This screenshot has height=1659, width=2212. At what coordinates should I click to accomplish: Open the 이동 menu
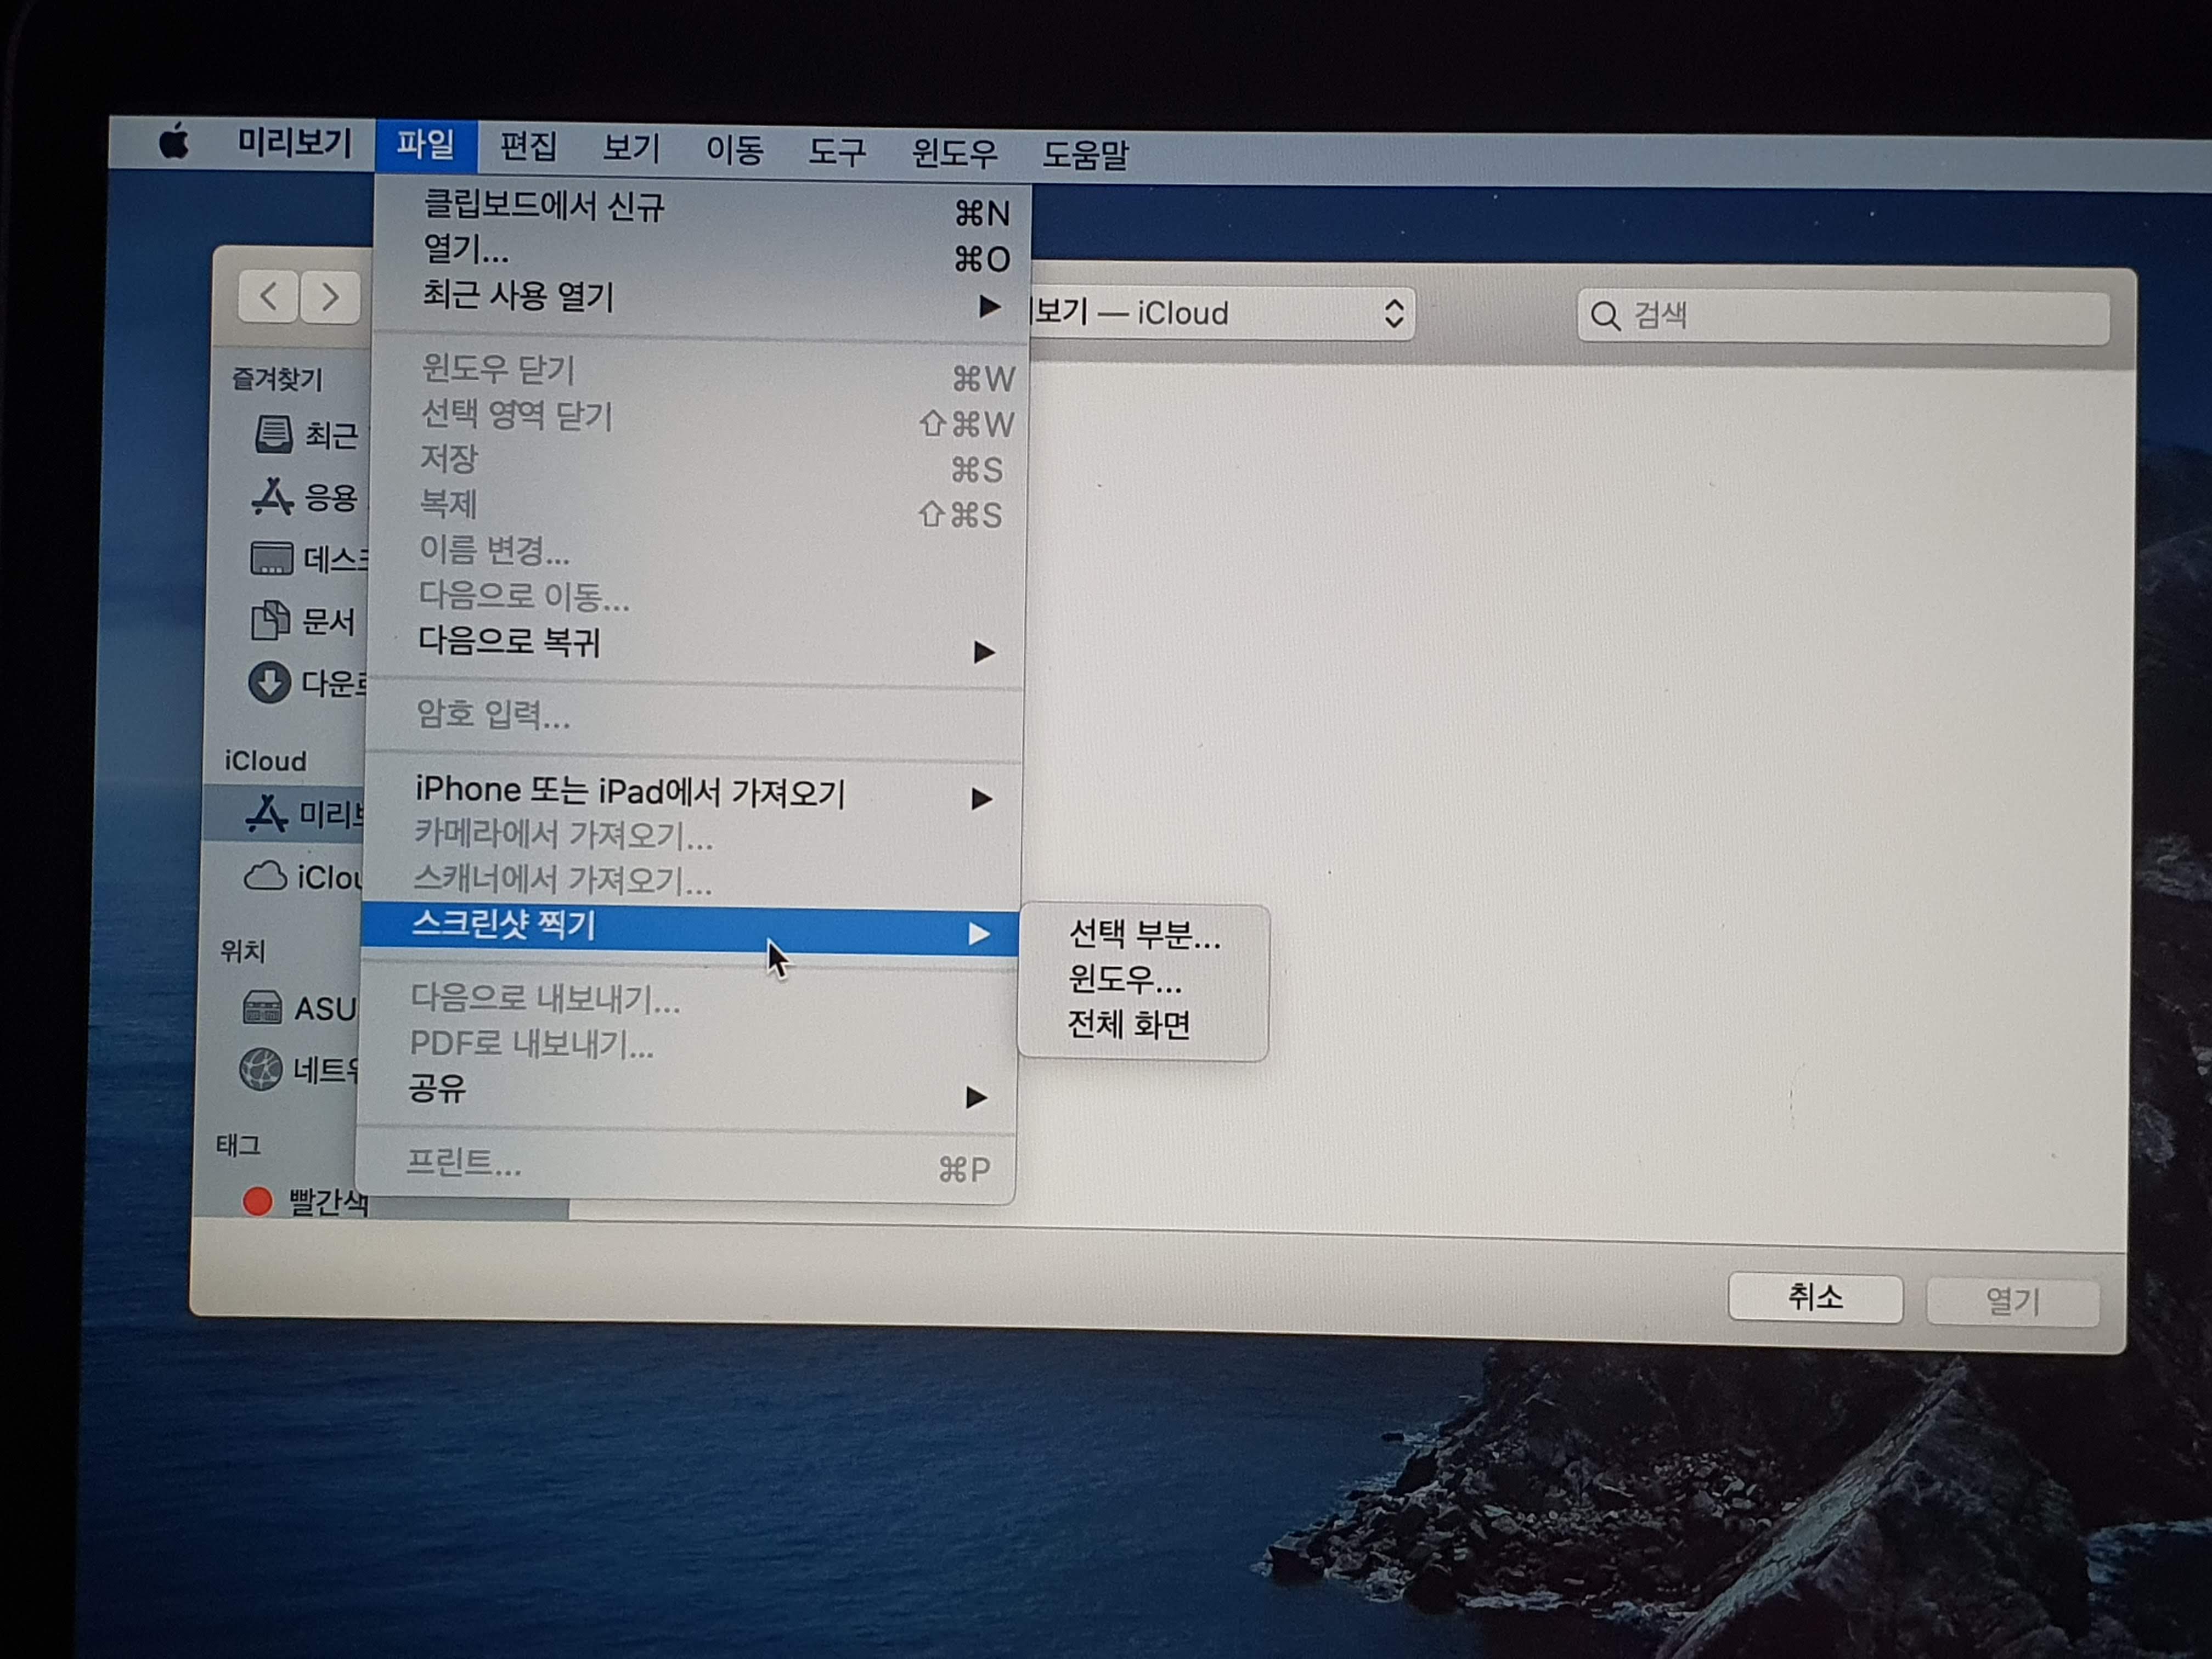[x=735, y=150]
